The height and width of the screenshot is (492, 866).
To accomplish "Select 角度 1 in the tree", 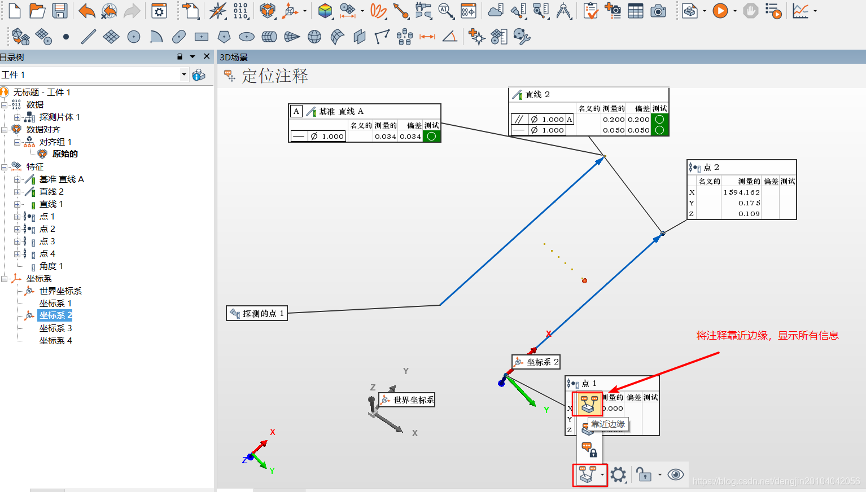I will [51, 266].
